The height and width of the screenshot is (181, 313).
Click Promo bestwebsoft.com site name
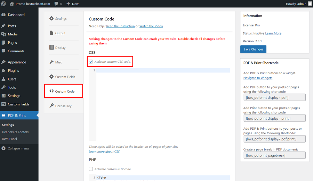(33, 4)
